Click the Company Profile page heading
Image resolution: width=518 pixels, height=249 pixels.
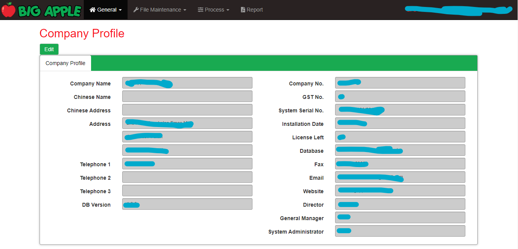[x=82, y=33]
